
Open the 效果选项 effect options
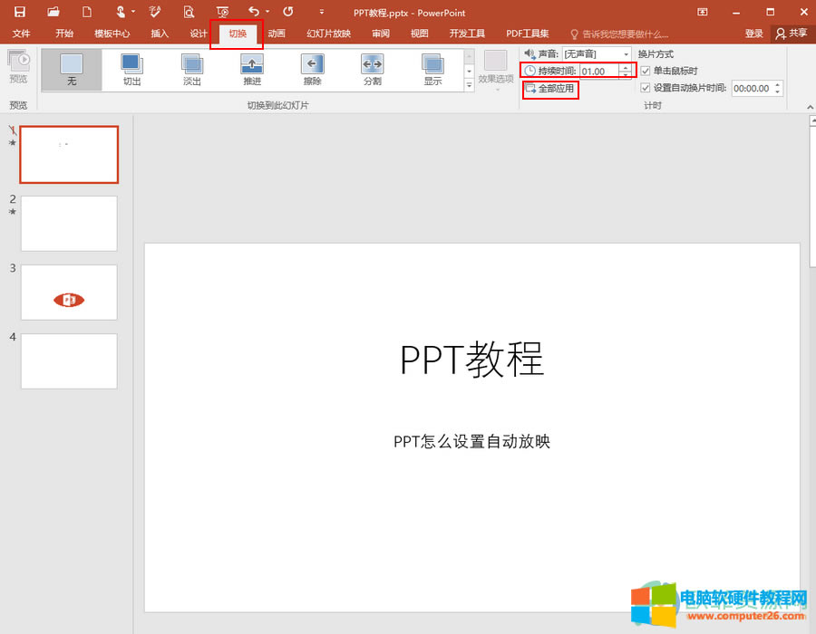point(495,68)
